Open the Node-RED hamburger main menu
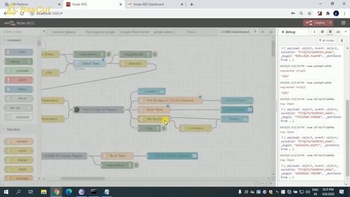Screen dimensions: 350x197 point(343,23)
